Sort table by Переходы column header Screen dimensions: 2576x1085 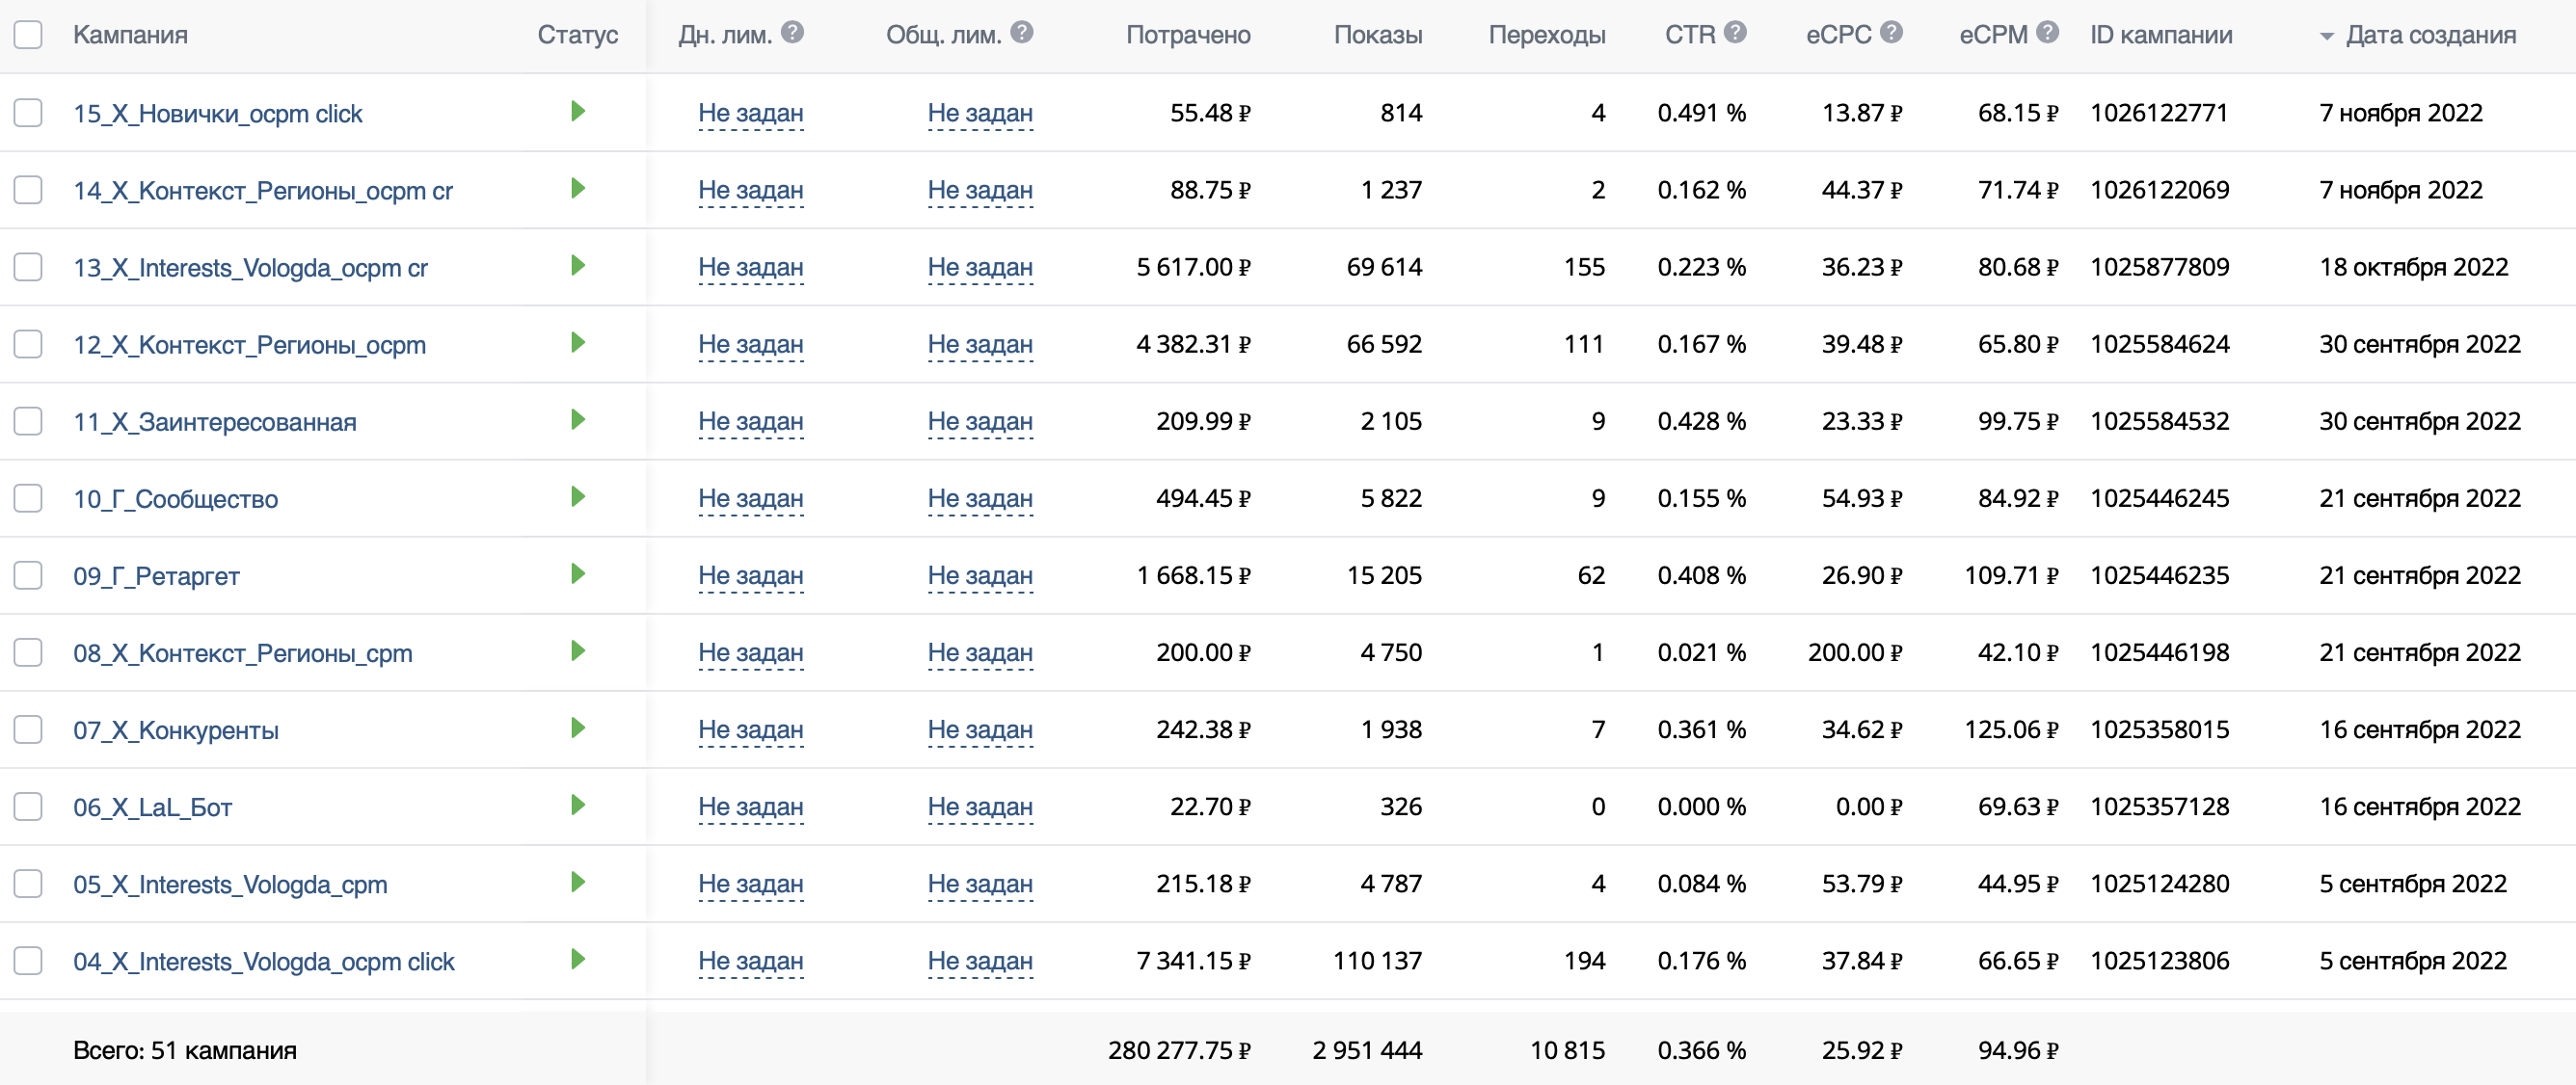[x=1546, y=35]
